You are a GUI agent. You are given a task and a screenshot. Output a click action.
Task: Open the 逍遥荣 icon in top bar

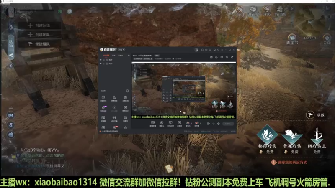(253, 11)
